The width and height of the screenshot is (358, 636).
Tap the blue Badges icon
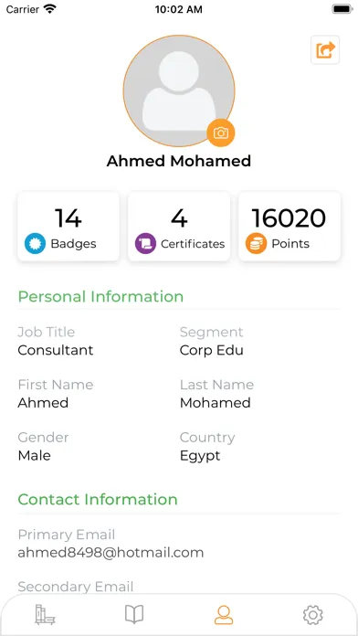[x=35, y=244]
